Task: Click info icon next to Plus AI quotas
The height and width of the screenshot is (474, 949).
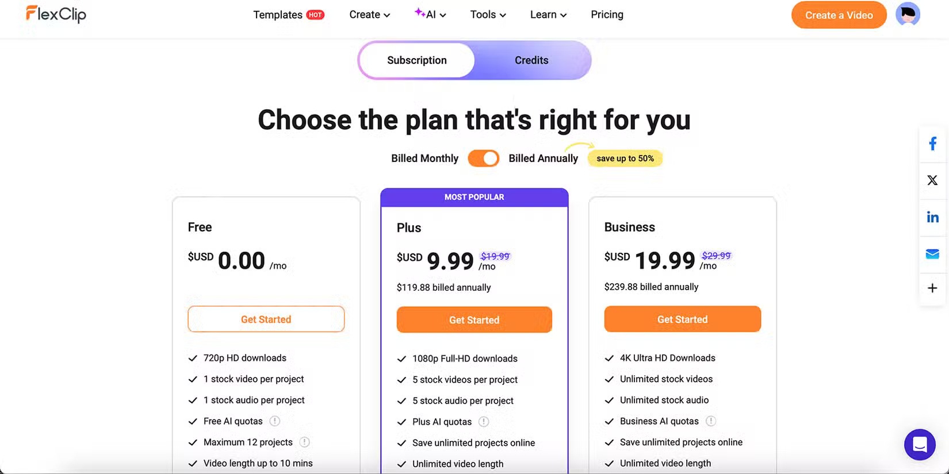Action: [484, 422]
